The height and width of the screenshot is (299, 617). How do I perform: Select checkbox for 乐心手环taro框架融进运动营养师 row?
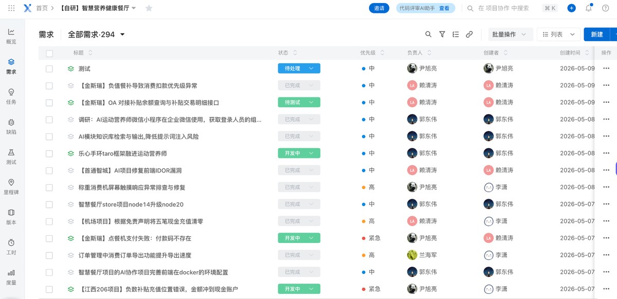coord(49,153)
